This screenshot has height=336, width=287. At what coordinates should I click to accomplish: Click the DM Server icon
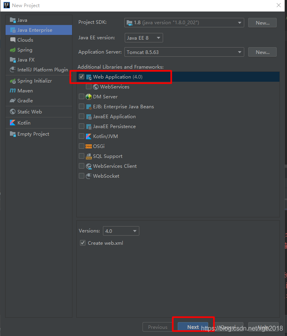coord(89,97)
